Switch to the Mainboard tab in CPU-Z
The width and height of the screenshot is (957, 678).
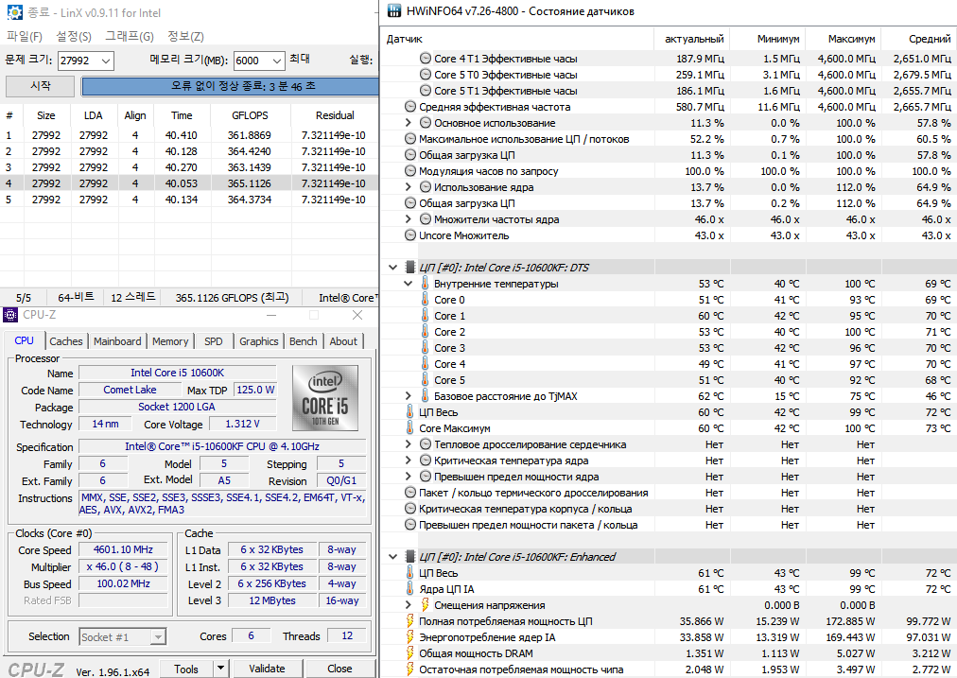[x=117, y=341]
